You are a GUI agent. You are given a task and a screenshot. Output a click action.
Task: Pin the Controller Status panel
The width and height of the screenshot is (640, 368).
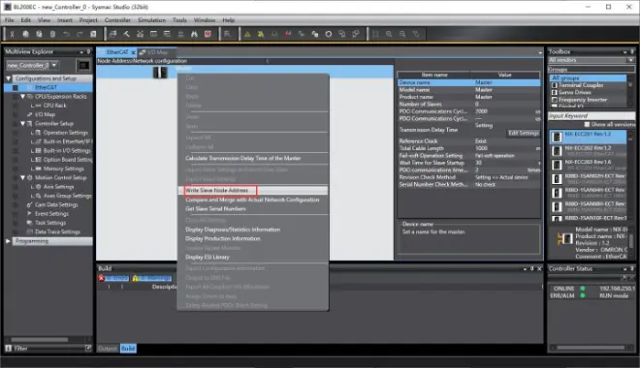pos(632,268)
